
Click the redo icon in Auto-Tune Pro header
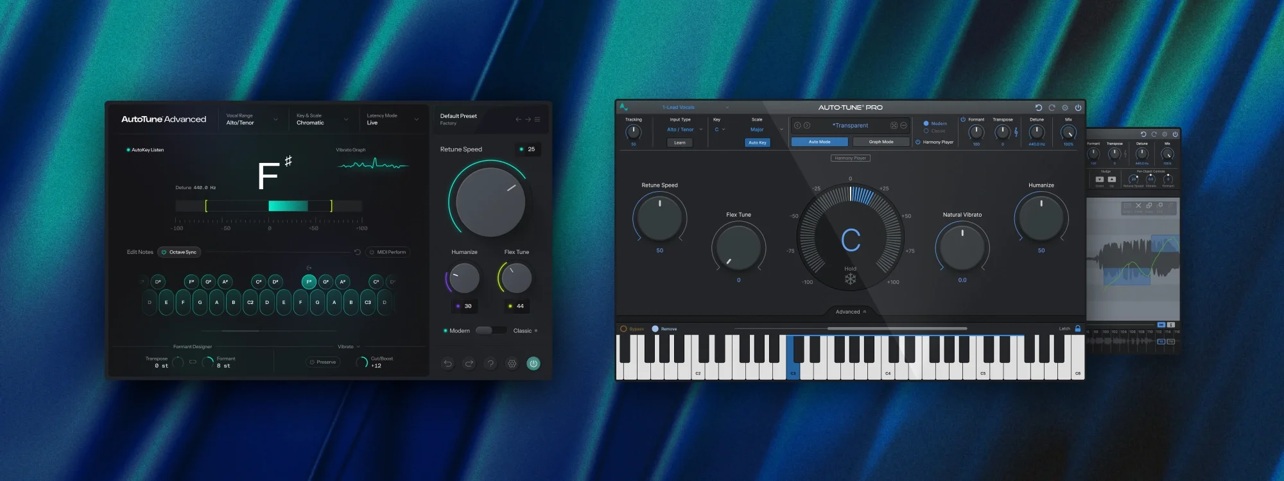pos(1052,108)
